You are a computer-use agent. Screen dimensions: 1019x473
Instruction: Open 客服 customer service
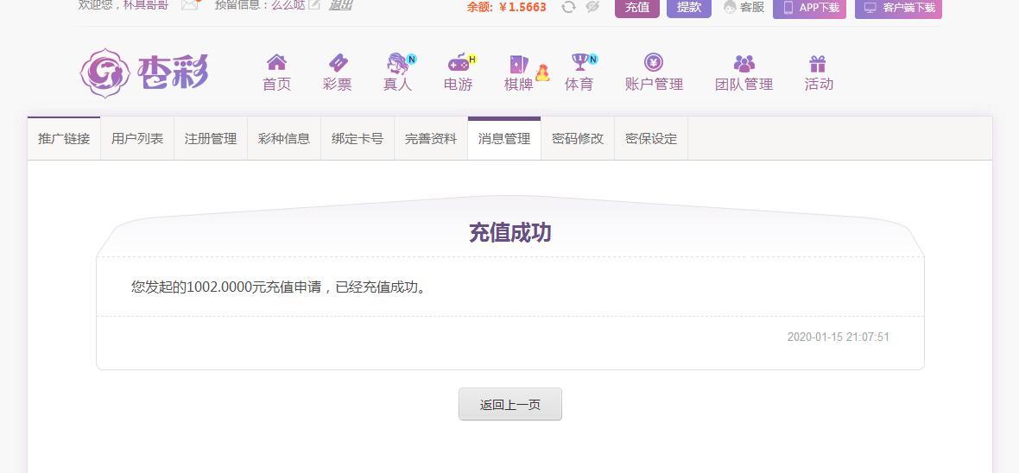click(744, 7)
